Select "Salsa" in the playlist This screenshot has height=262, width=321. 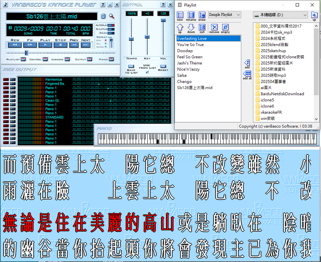(208, 75)
